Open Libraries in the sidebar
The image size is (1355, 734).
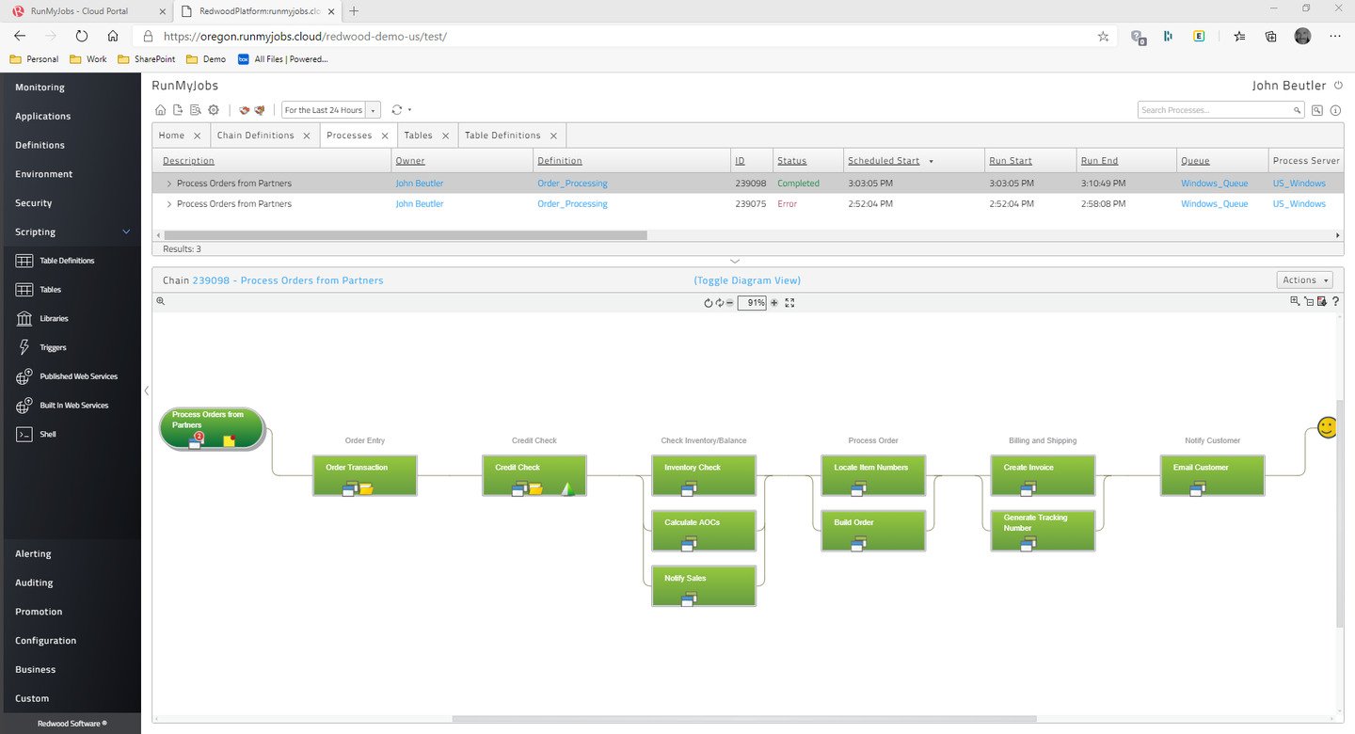tap(54, 319)
